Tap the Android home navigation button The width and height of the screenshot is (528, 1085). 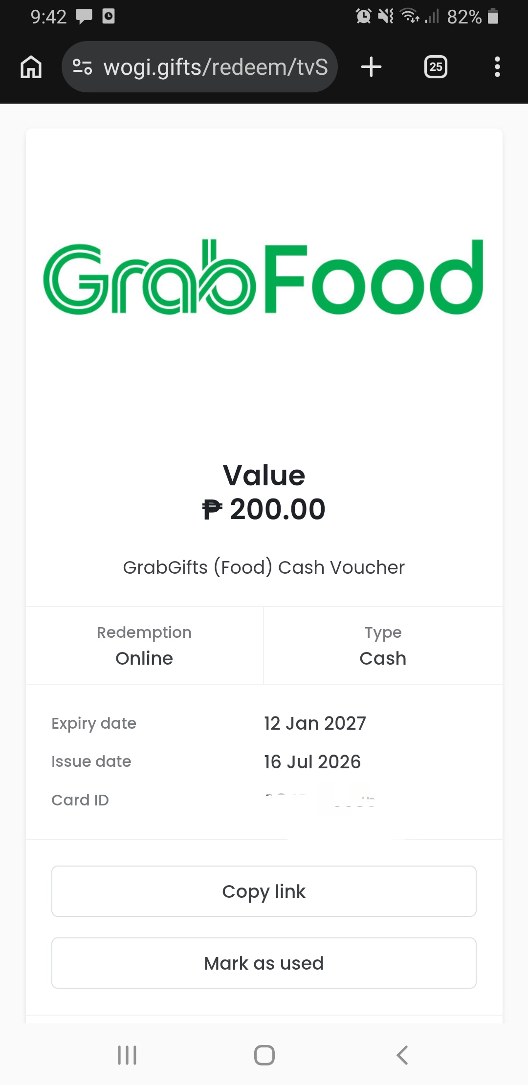point(264,1055)
